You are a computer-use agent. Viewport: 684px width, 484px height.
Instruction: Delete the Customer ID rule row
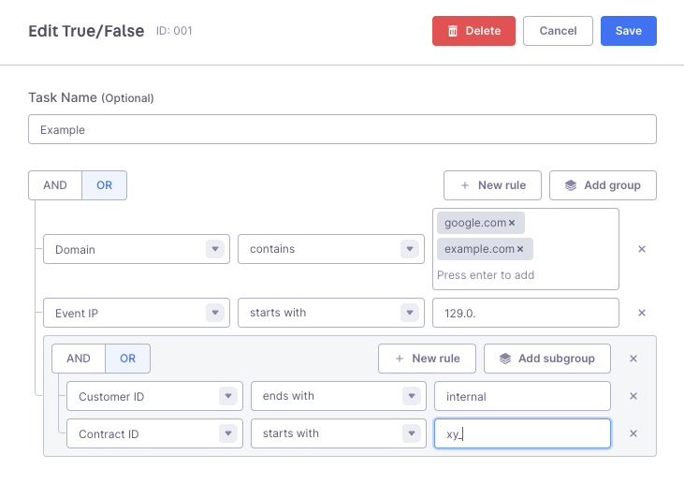633,396
